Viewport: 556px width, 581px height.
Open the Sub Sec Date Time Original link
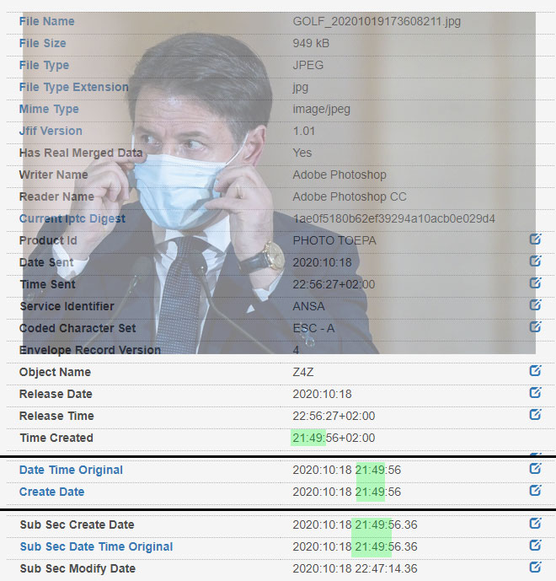pyautogui.click(x=96, y=546)
